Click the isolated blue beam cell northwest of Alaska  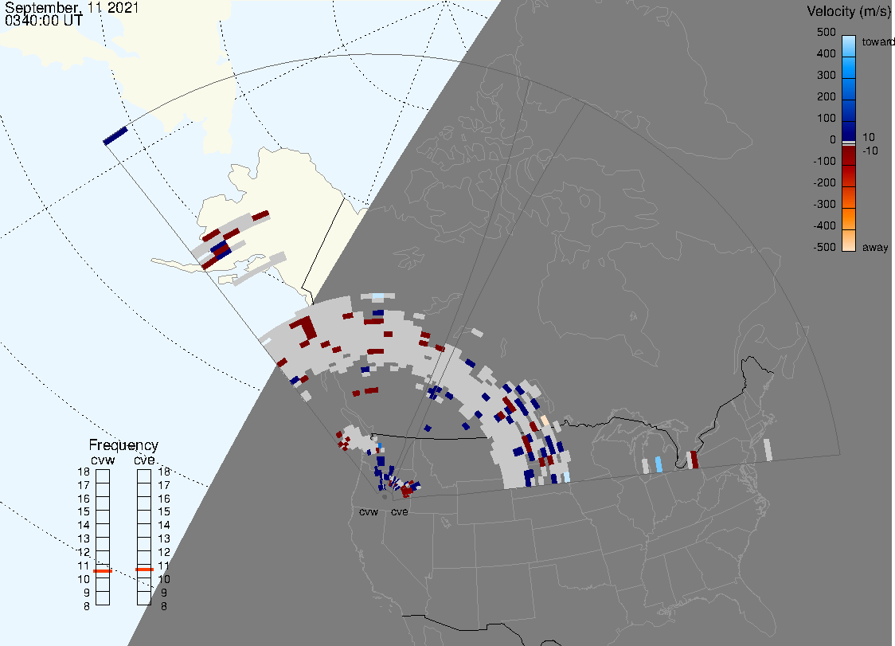coord(115,136)
